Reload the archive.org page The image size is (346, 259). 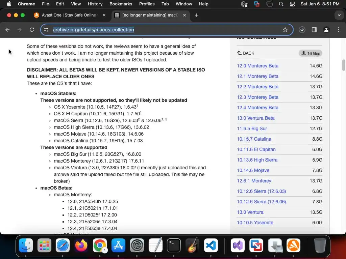(x=32, y=30)
